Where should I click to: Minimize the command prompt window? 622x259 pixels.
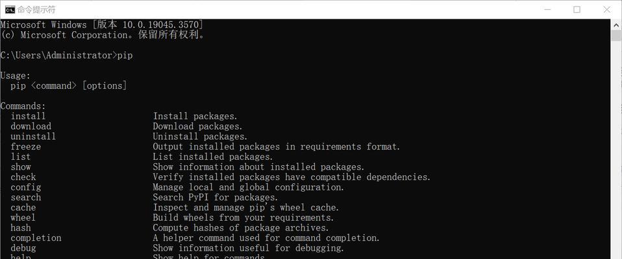[547, 10]
